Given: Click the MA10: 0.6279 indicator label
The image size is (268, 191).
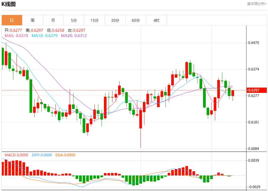Looking at the screenshot, I should click(x=45, y=36).
